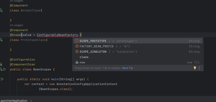Select SCOPE_SINGLETON completion suggestion
The width and height of the screenshot is (216, 102).
tap(138, 52)
